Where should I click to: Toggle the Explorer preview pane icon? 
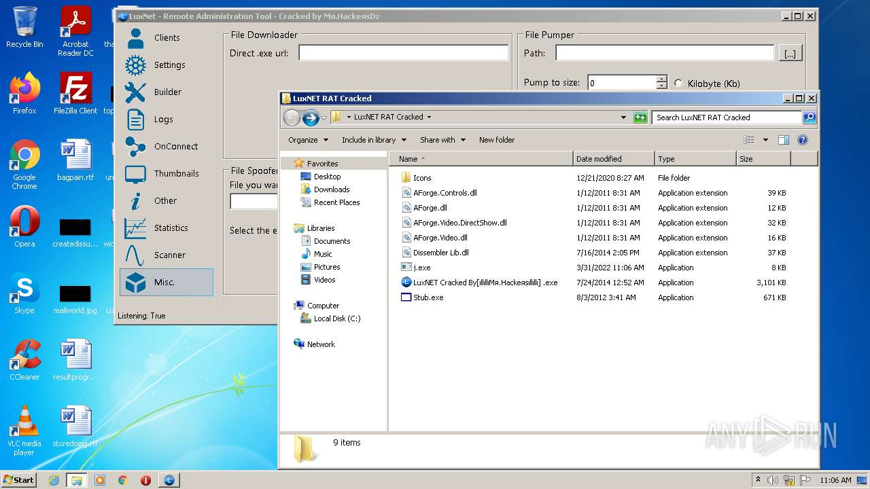[x=783, y=140]
